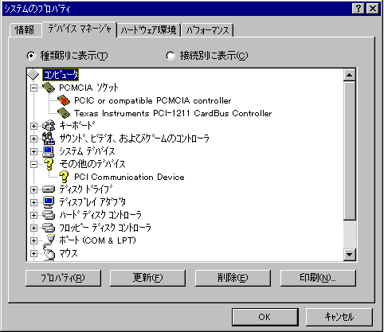Image resolution: width=384 pixels, height=332 pixels.
Task: Click the プロパティ(R) button
Action: point(63,278)
